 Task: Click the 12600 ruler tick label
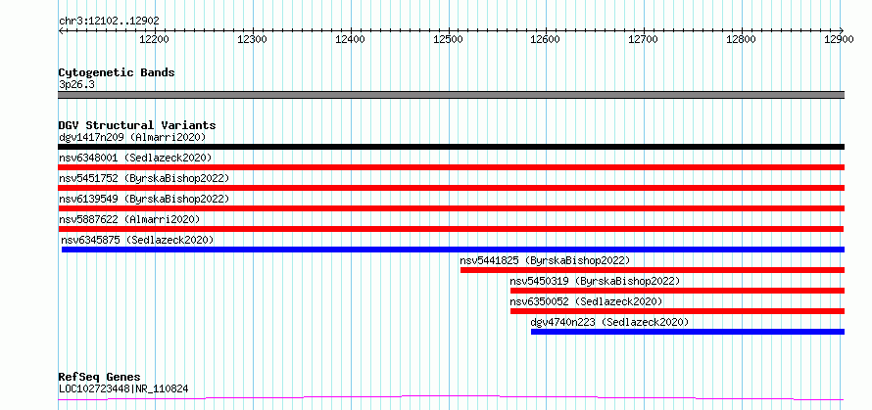point(546,39)
